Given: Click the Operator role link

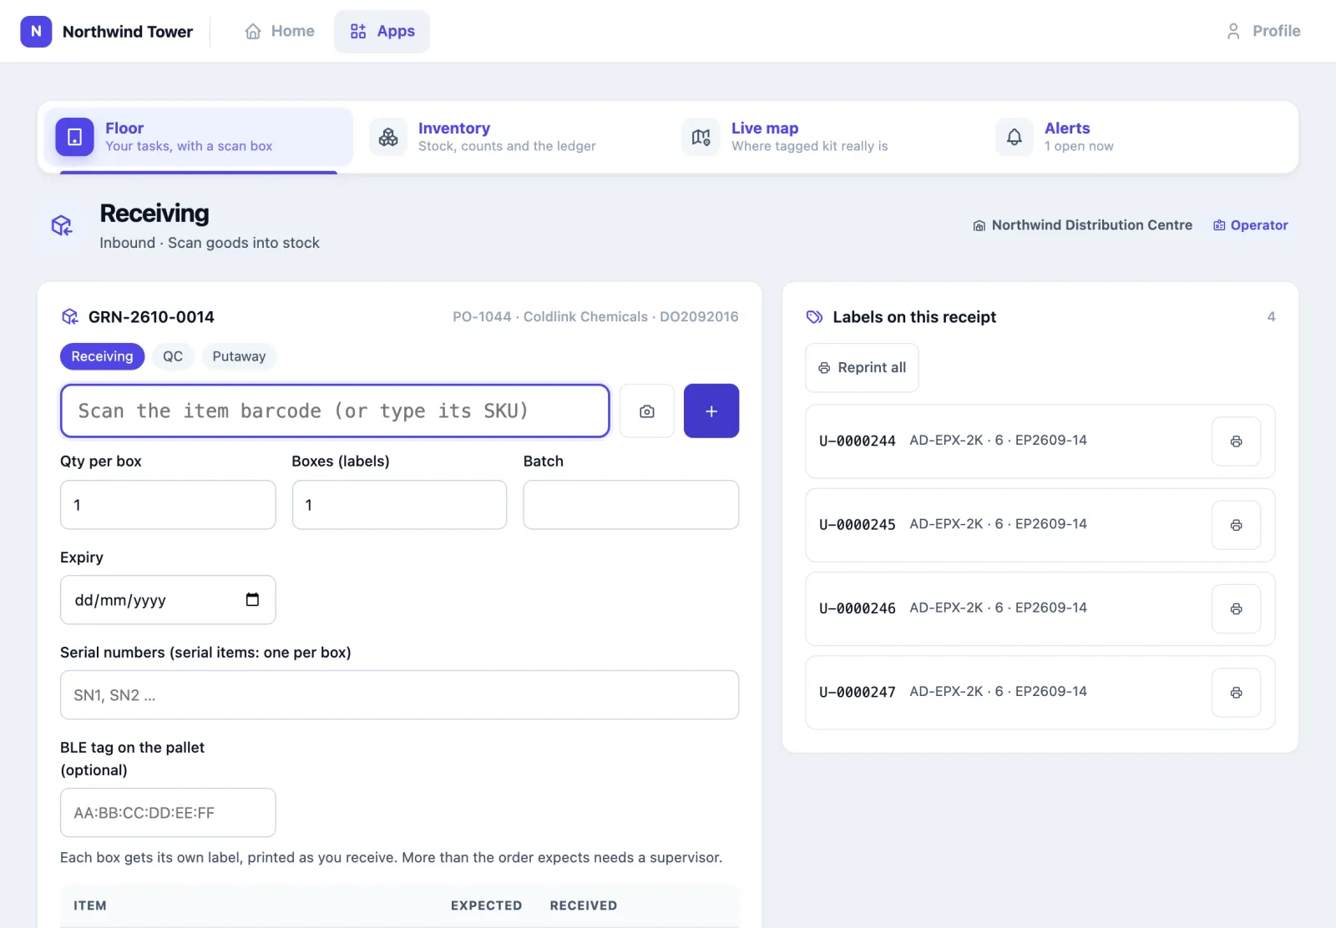Looking at the screenshot, I should click(1250, 225).
